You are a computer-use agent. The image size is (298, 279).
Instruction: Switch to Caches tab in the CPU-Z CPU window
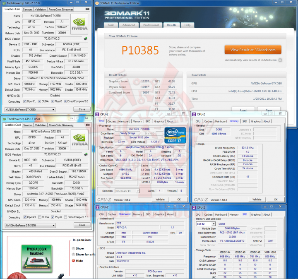click(x=112, y=121)
